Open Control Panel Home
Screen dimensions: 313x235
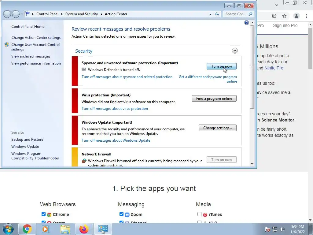pyautogui.click(x=28, y=27)
